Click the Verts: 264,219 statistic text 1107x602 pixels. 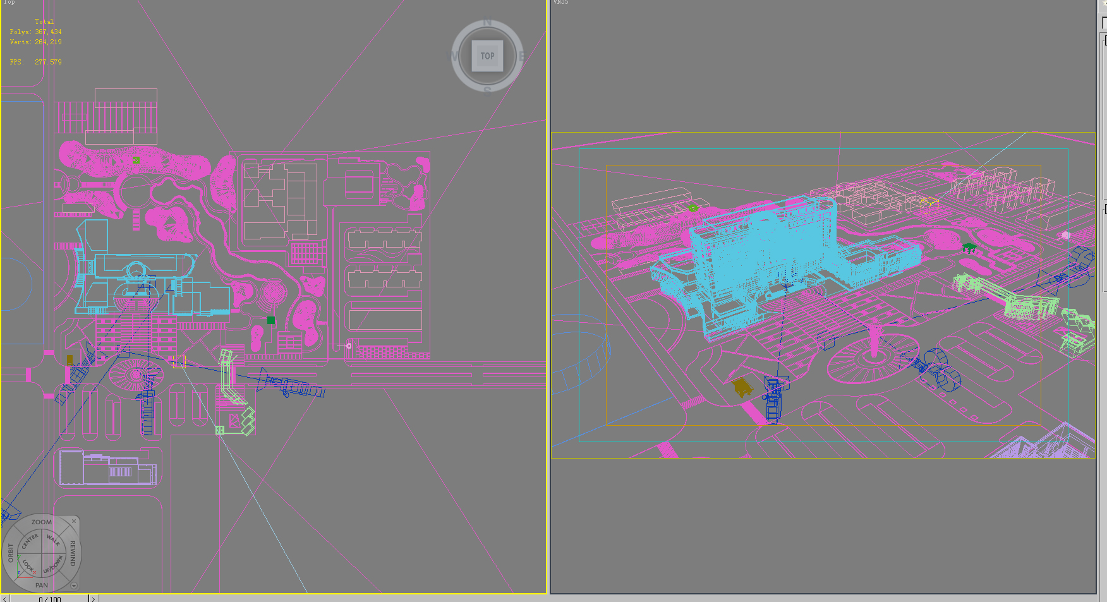point(36,42)
